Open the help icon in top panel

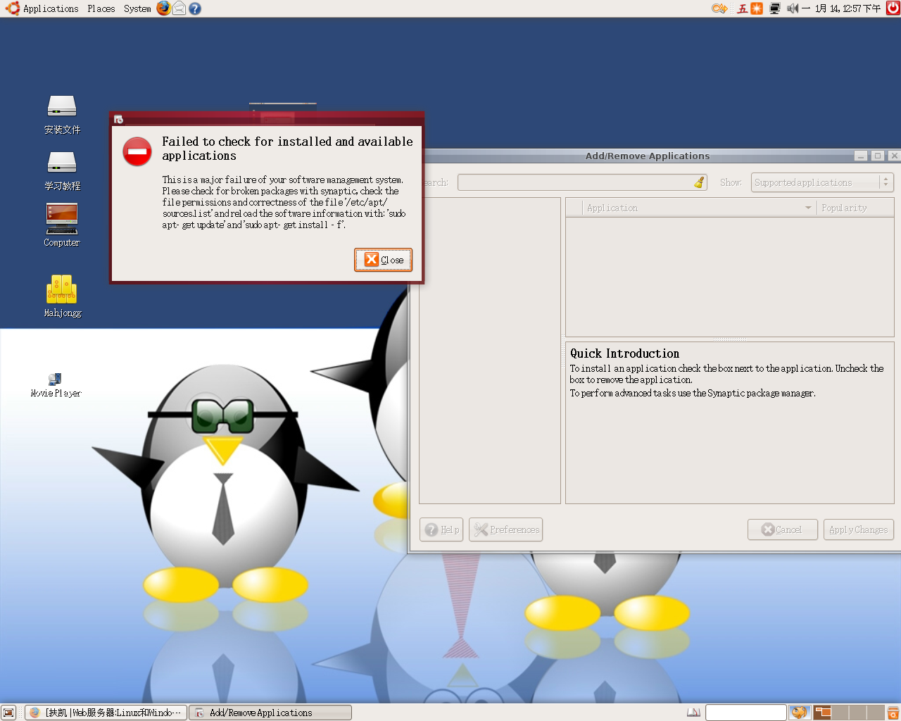(x=195, y=8)
